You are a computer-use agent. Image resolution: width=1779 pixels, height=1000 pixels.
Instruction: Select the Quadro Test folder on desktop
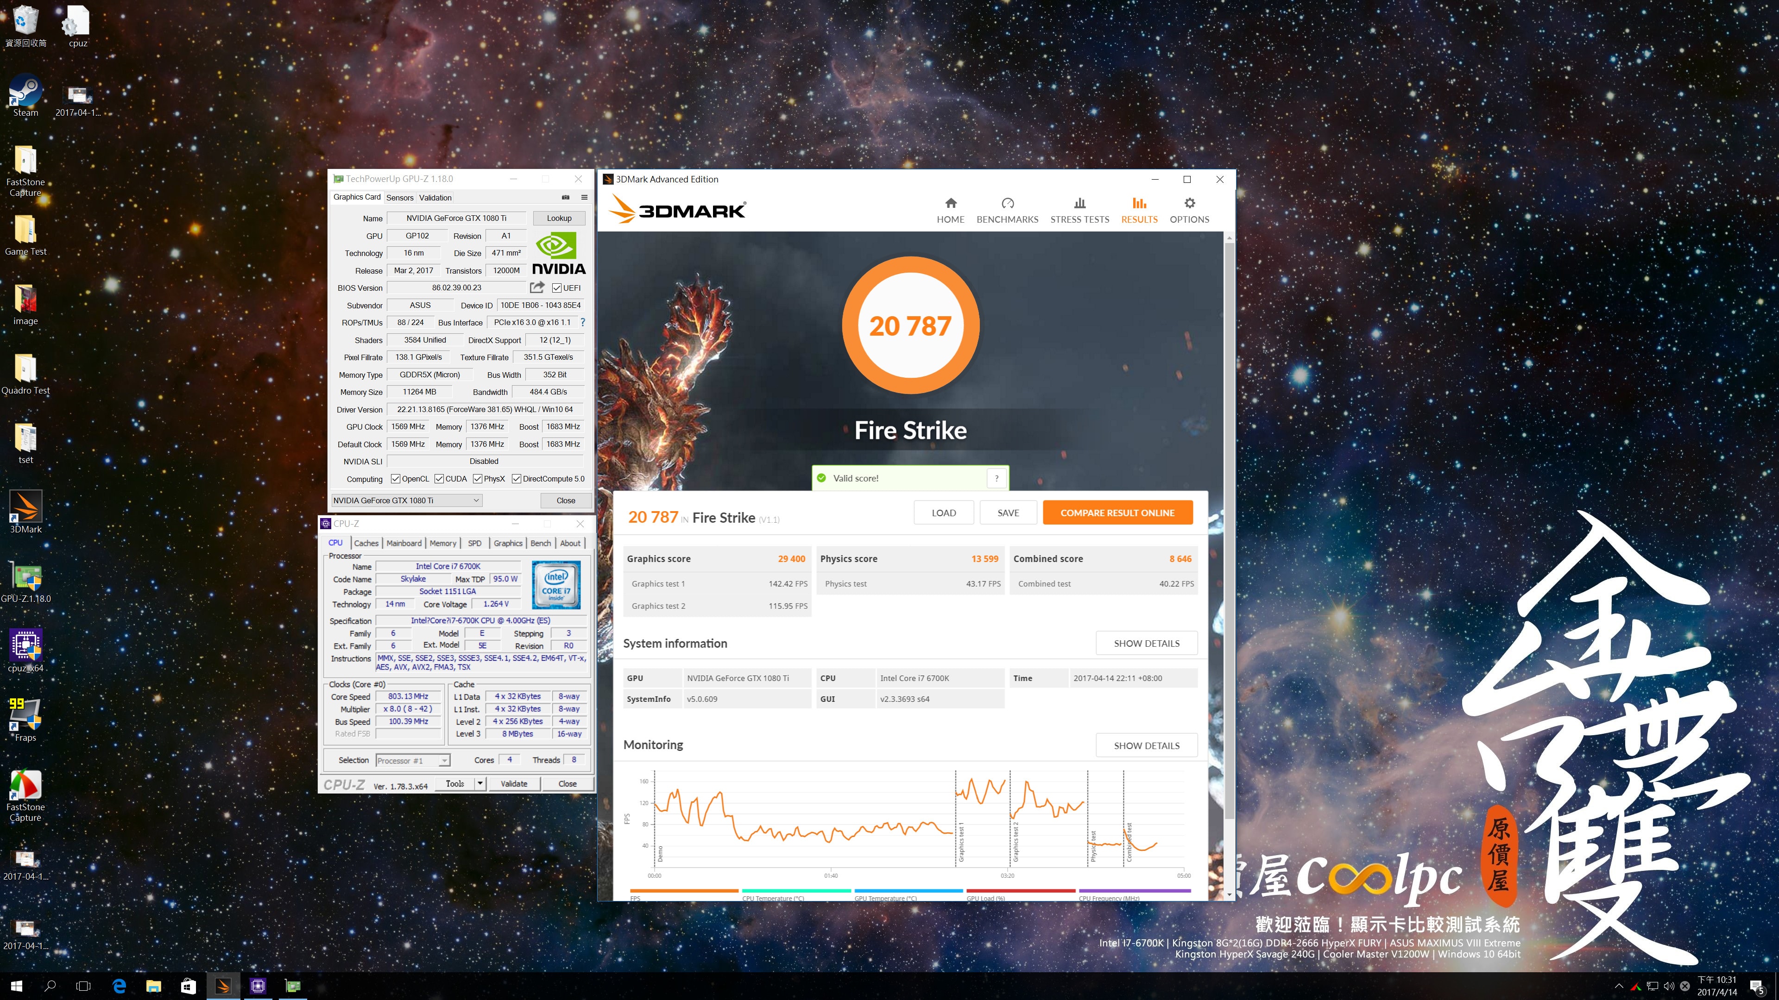tap(25, 374)
